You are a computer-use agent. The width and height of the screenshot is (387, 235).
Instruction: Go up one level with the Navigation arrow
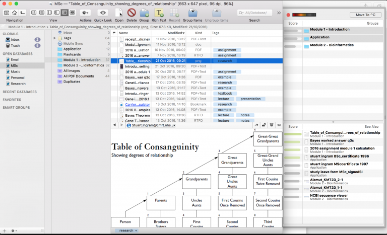(x=23, y=13)
